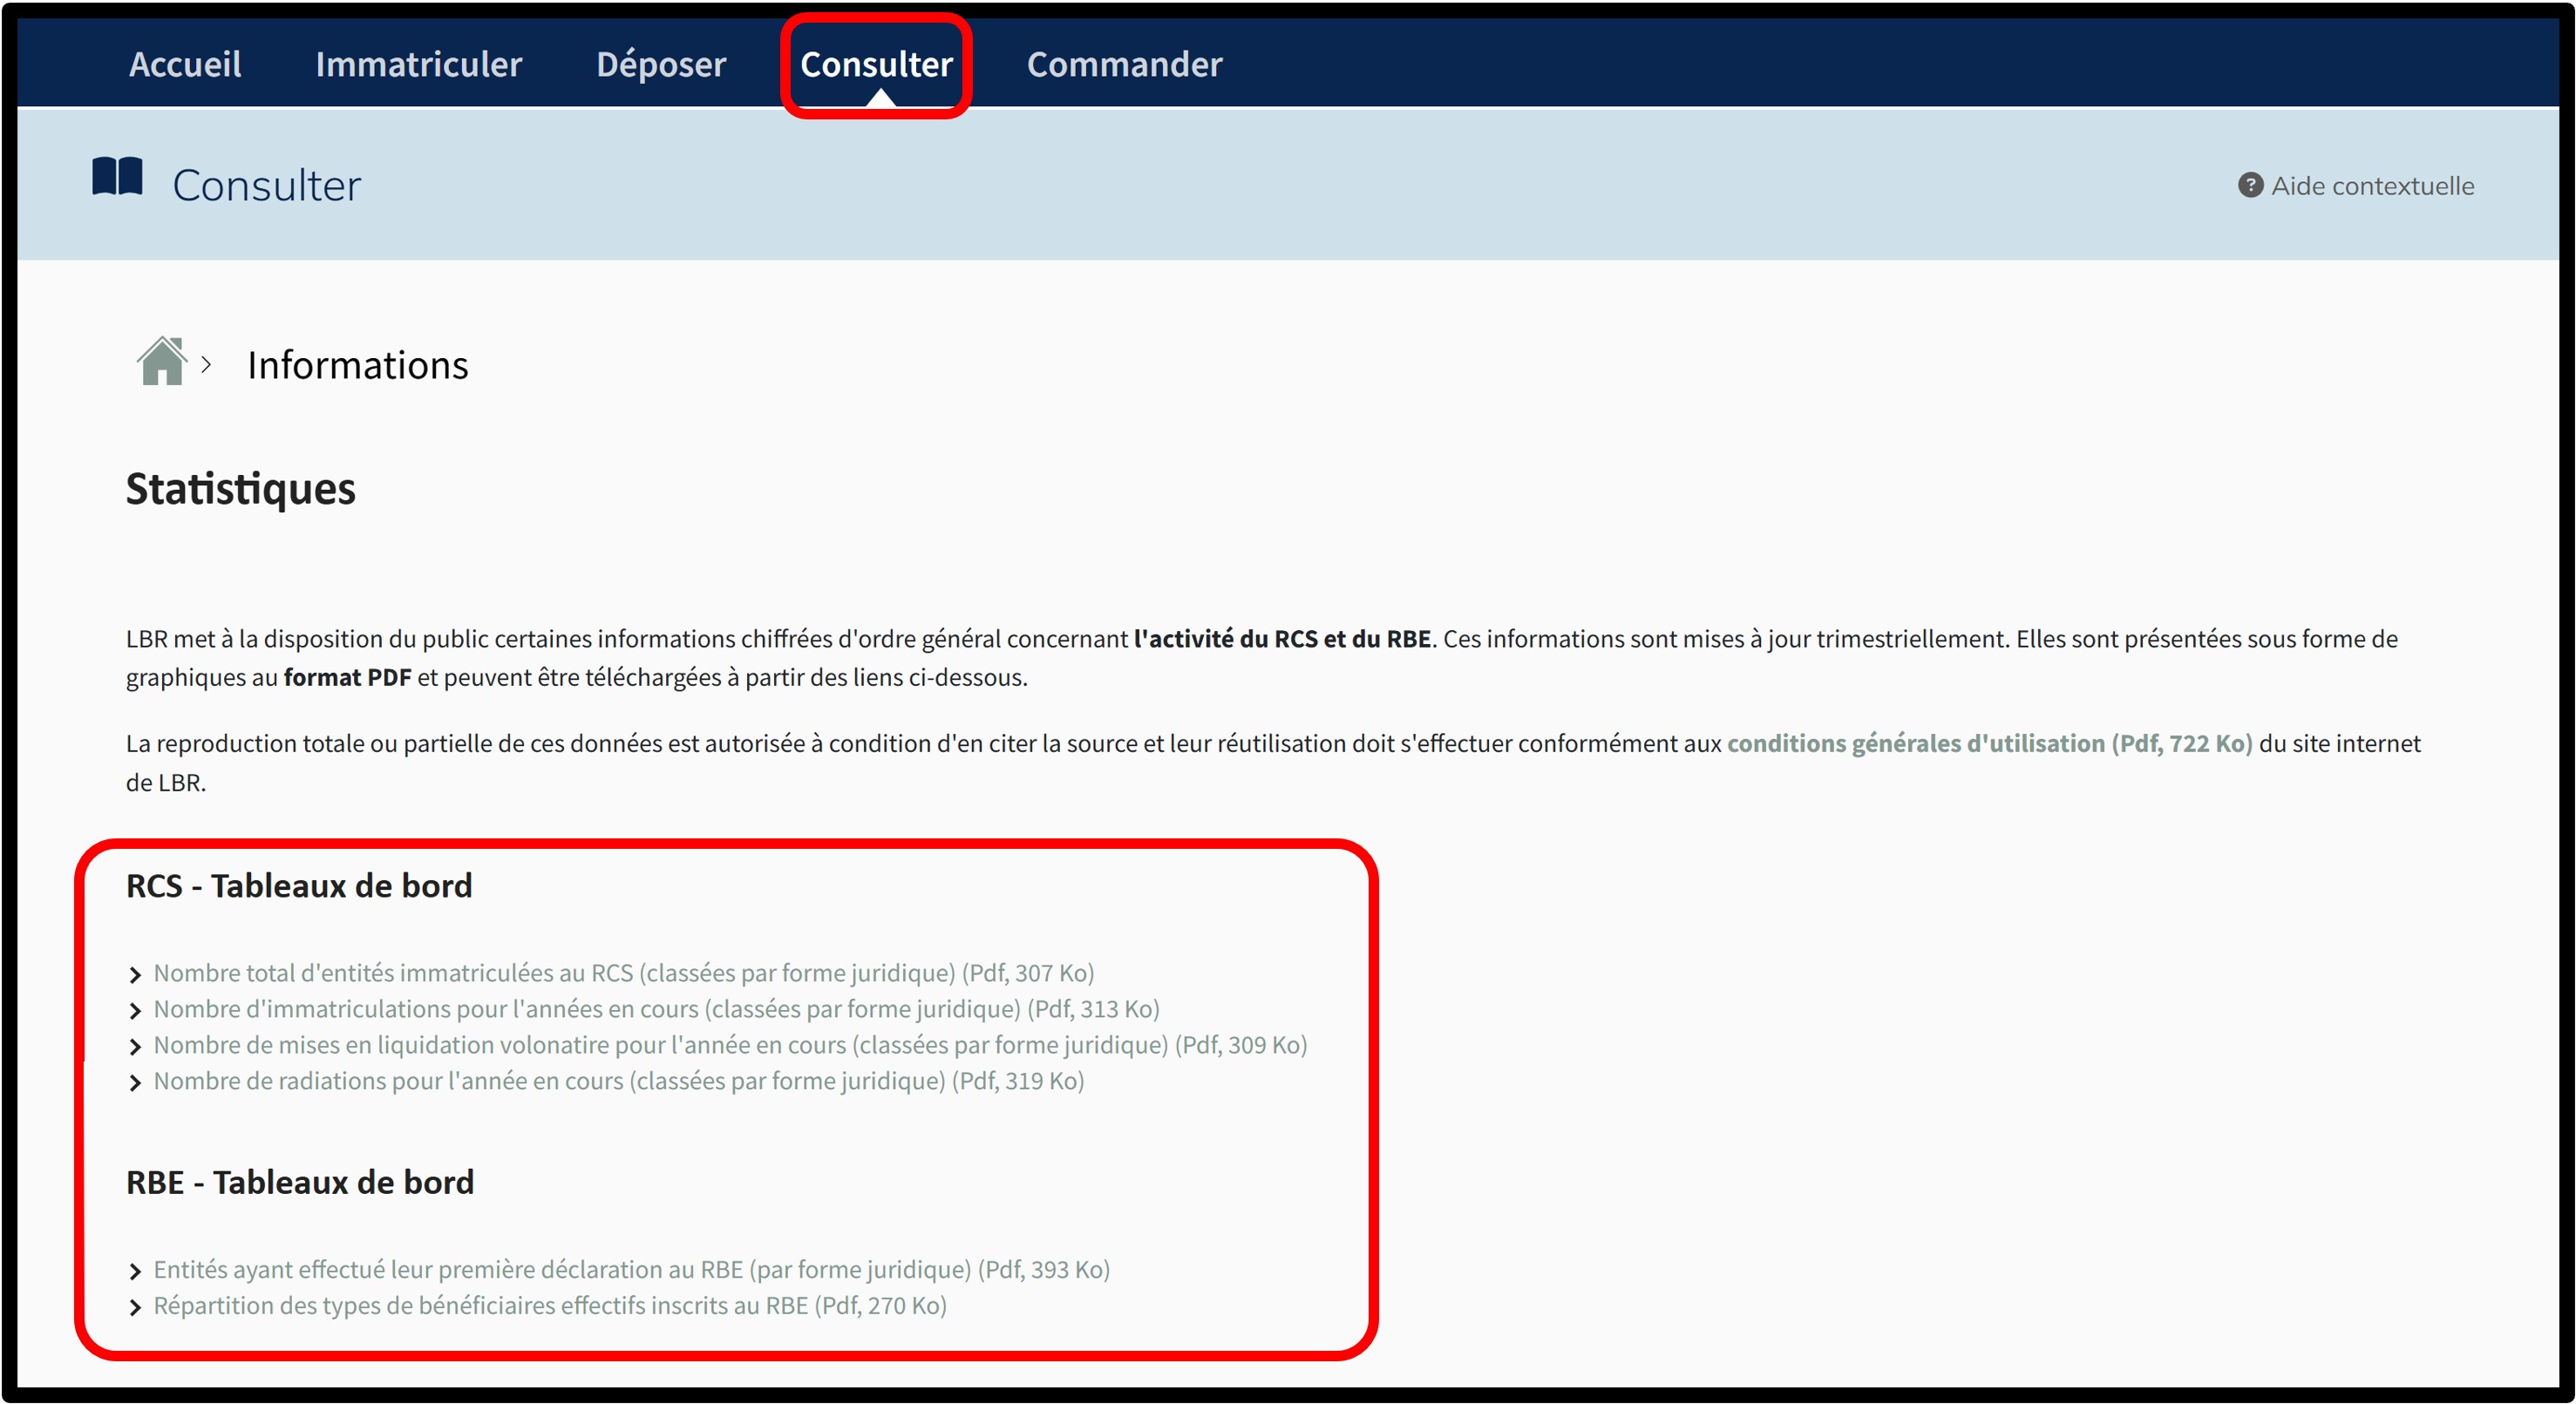2576x1404 pixels.
Task: Click the breadcrumb separator arrow
Action: [206, 365]
